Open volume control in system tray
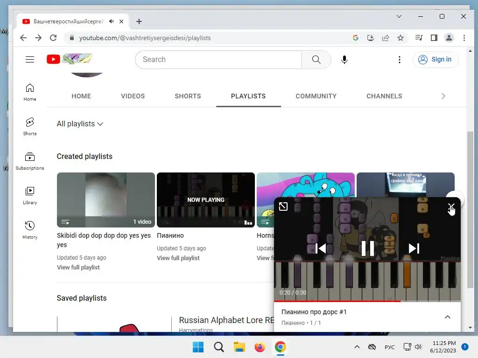 [x=418, y=347]
